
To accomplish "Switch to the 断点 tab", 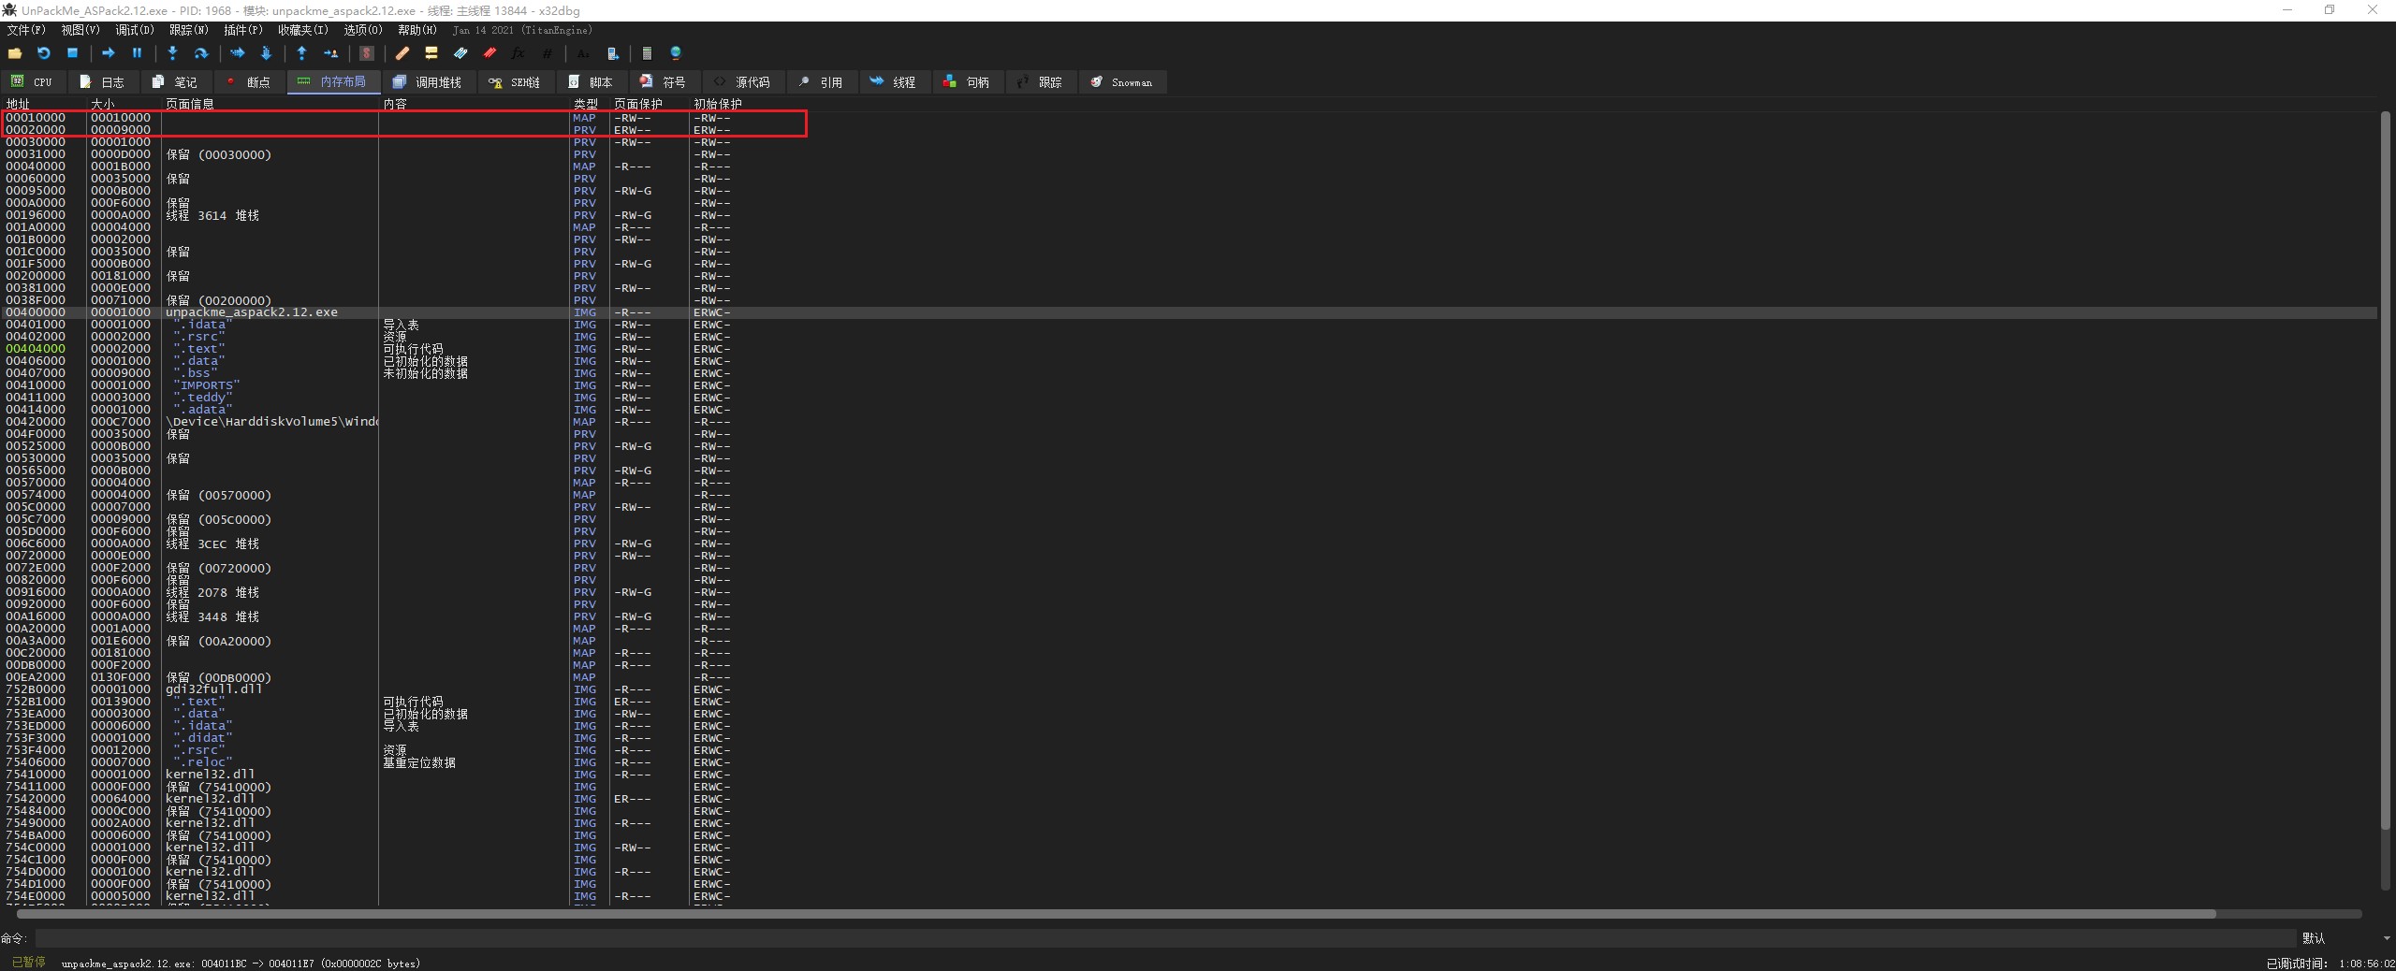I will 248,82.
